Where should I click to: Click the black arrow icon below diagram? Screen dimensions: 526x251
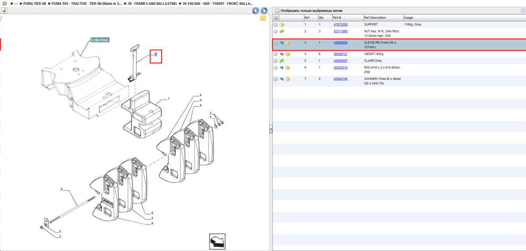[217, 242]
